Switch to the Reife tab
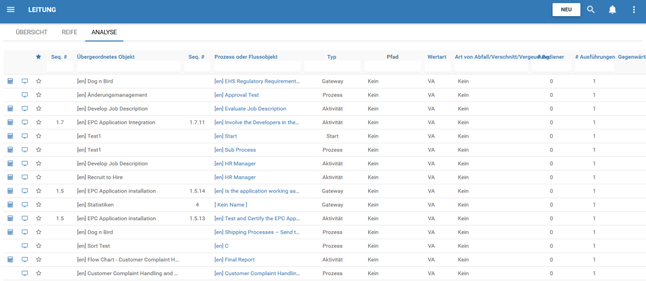646x281 pixels. [70, 32]
